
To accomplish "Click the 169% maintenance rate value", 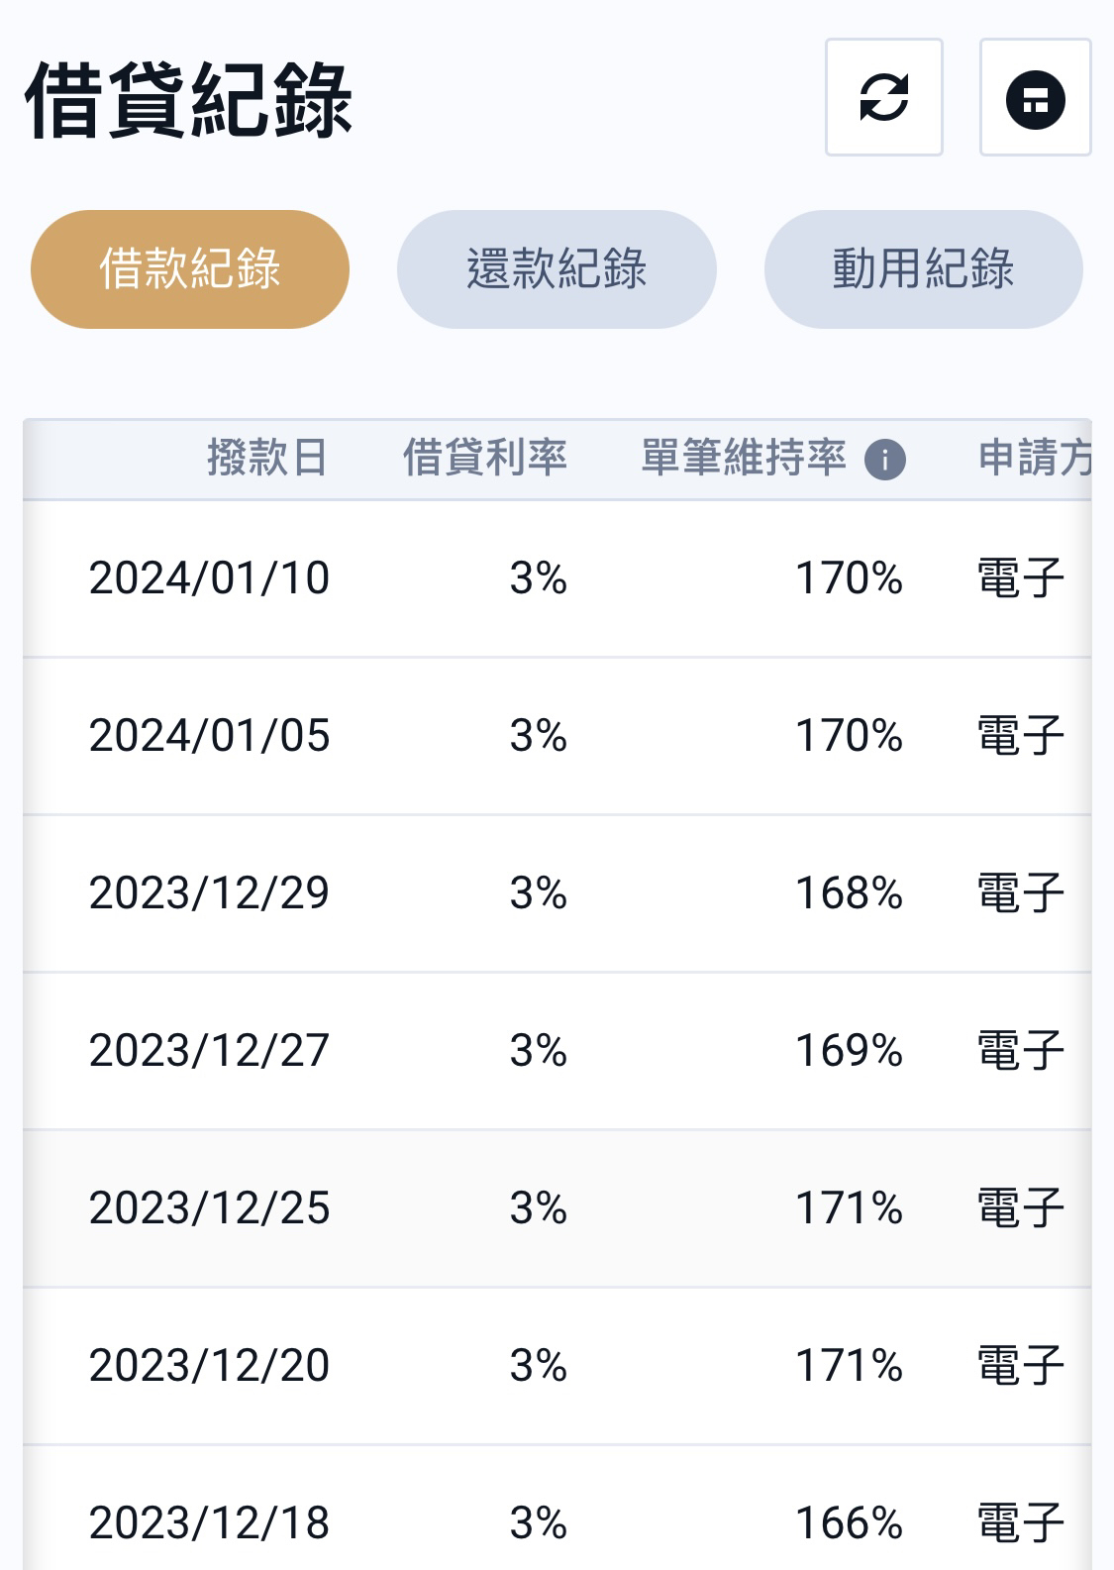I will (x=850, y=1051).
